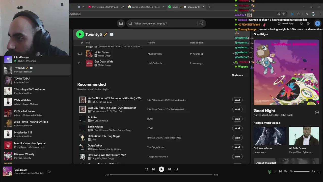Toggle the Now Playing view icon
The image size is (323, 182).
(x=270, y=171)
